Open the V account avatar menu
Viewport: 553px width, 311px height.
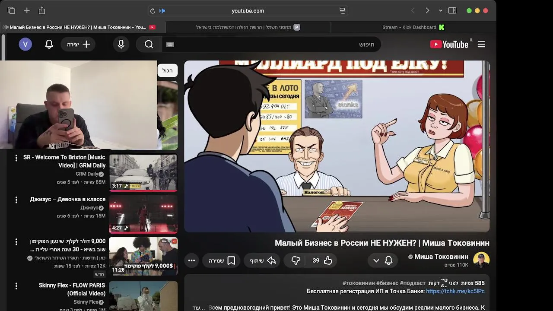[x=25, y=44]
